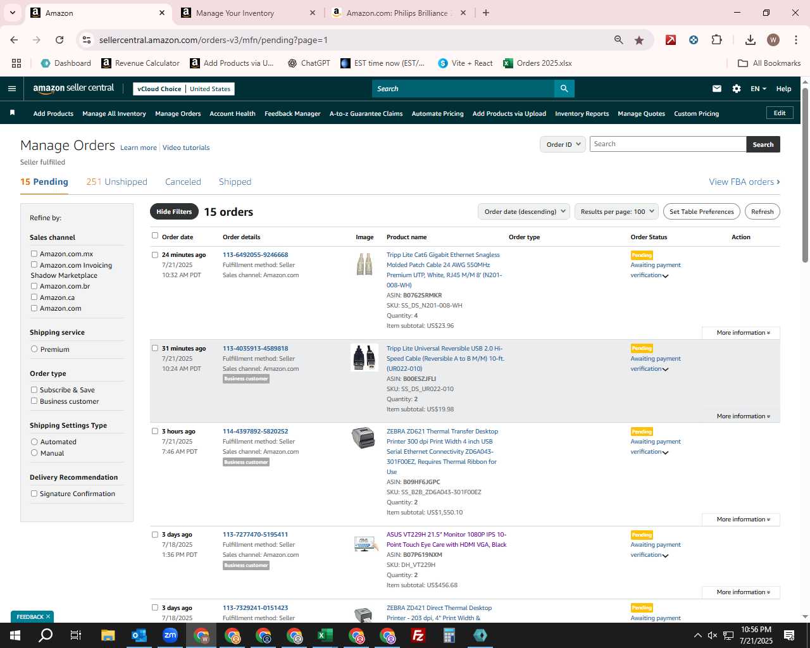Open Manage All Inventory menu item
810x648 pixels.
pyautogui.click(x=114, y=114)
